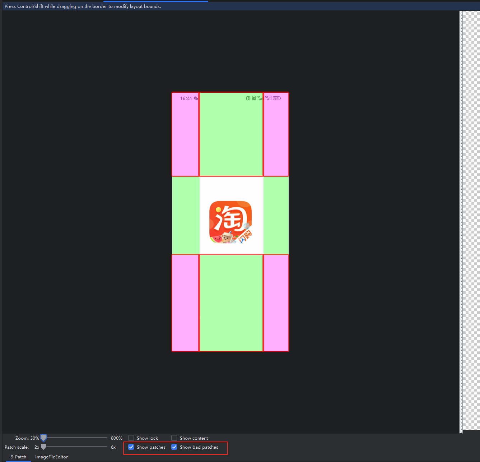The width and height of the screenshot is (480, 462).
Task: Click the alarm icon in the image status bar
Action: [x=254, y=98]
